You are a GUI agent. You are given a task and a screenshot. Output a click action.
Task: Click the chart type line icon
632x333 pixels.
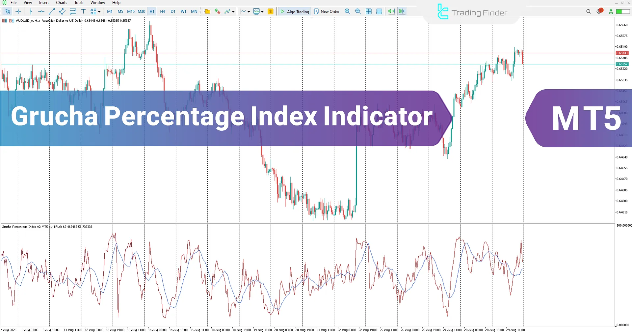click(243, 12)
